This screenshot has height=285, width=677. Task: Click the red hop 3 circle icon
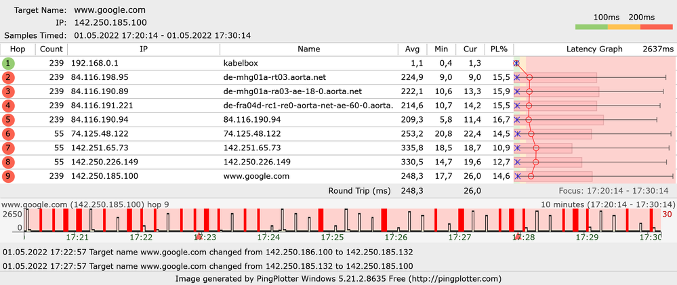[8, 92]
